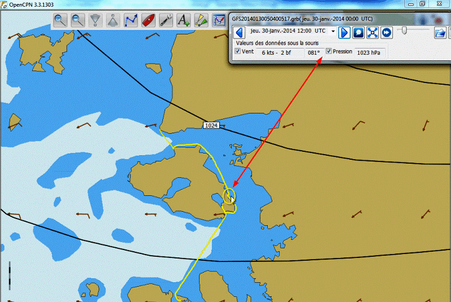
Task: Open the forecast date-time dropdown
Action: pos(333,31)
